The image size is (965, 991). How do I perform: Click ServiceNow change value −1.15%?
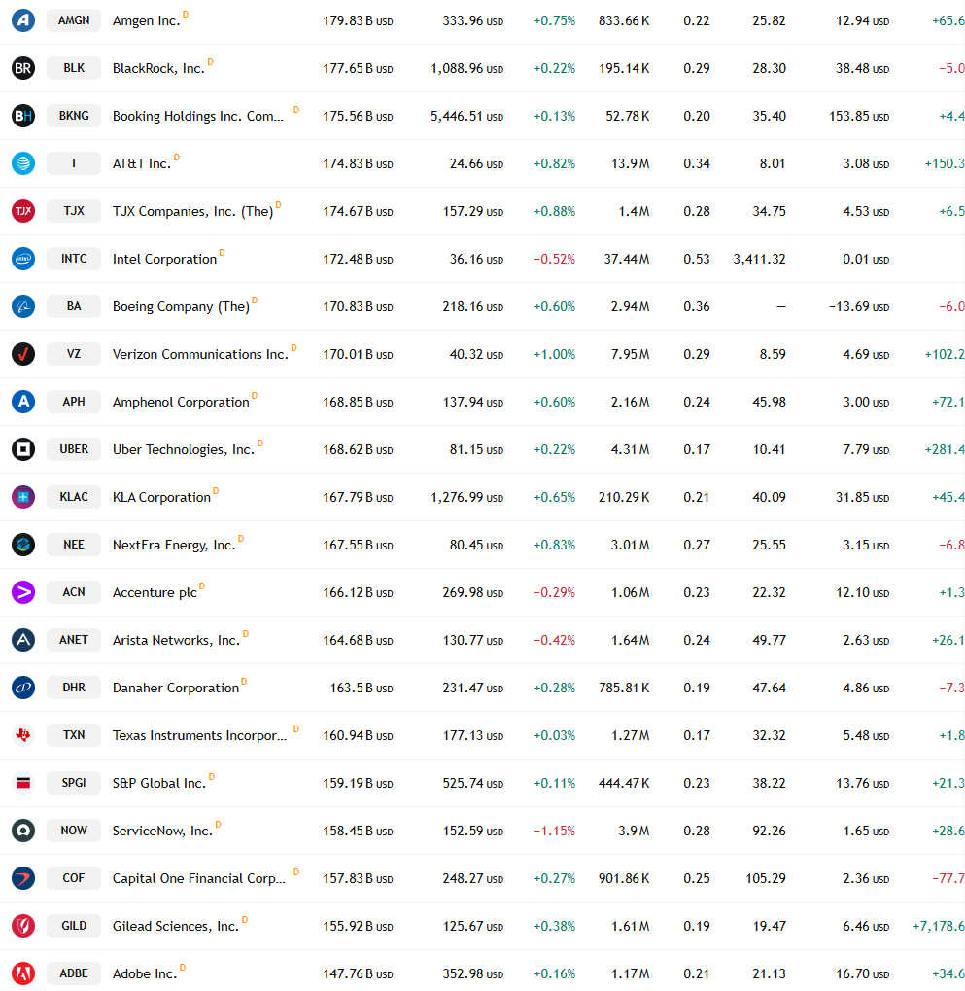coord(554,832)
